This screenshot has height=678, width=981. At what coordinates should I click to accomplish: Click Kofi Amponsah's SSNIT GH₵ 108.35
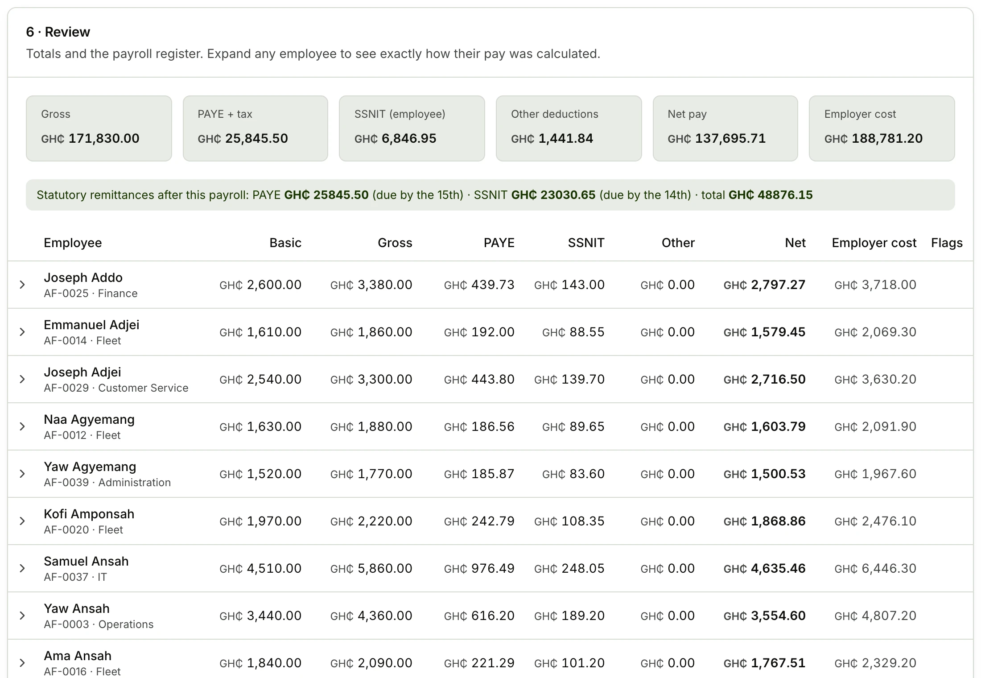569,521
